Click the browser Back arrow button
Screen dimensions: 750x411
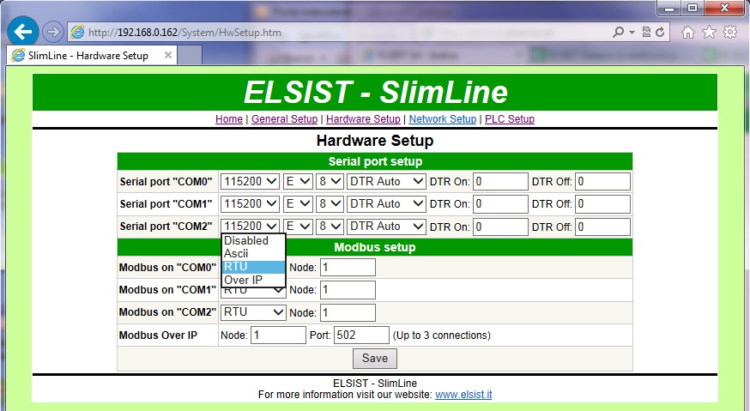(22, 32)
